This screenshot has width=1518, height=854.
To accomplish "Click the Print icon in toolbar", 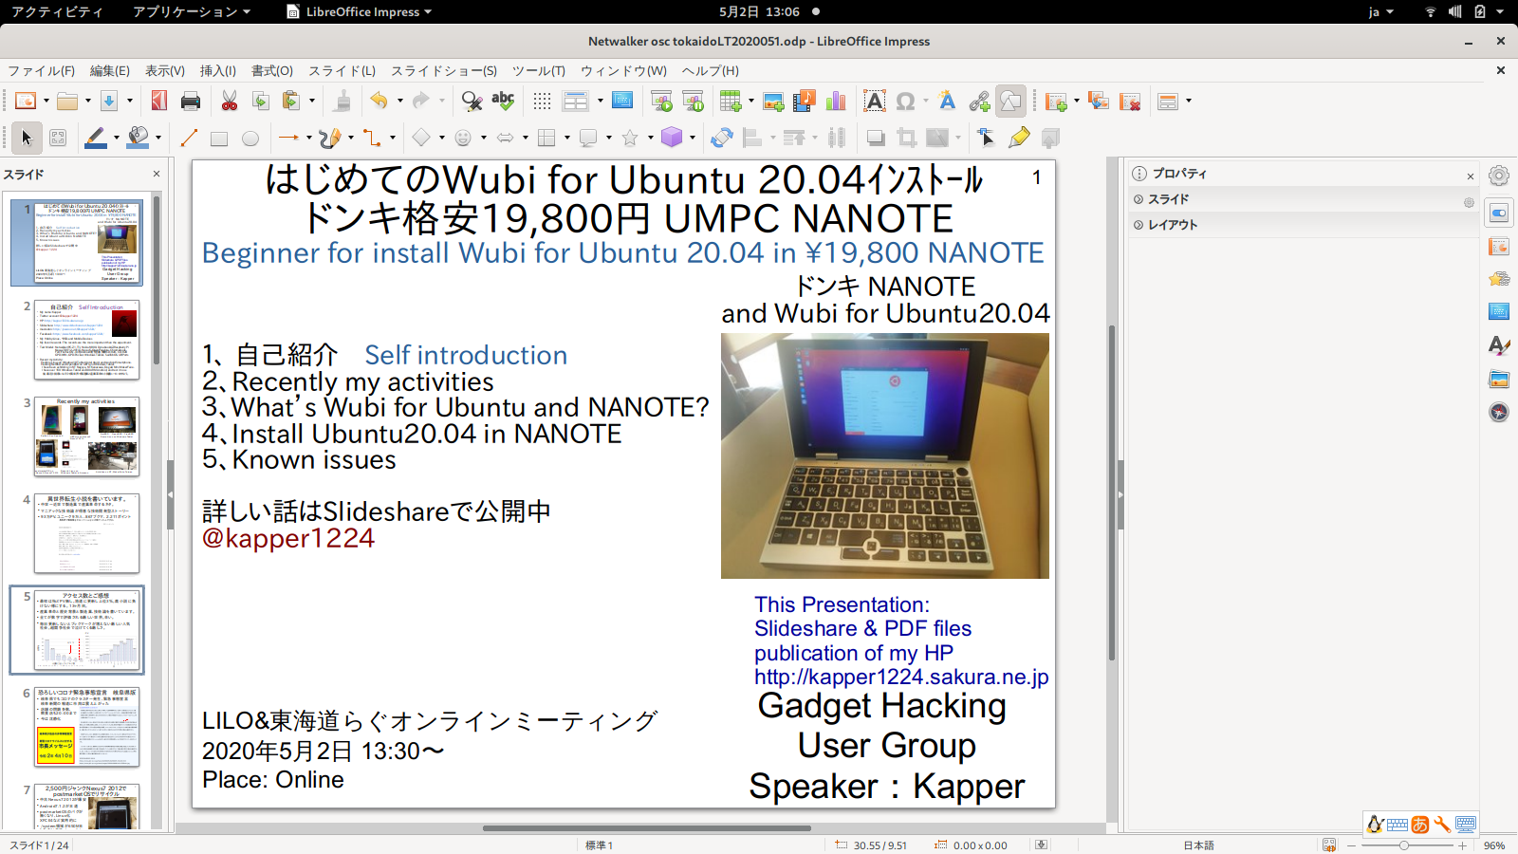I will (x=191, y=102).
